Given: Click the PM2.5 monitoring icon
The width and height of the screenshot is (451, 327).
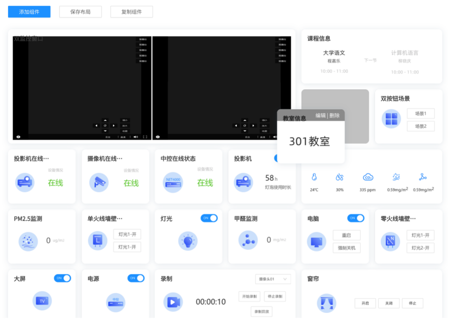Looking at the screenshot, I should coord(28,240).
